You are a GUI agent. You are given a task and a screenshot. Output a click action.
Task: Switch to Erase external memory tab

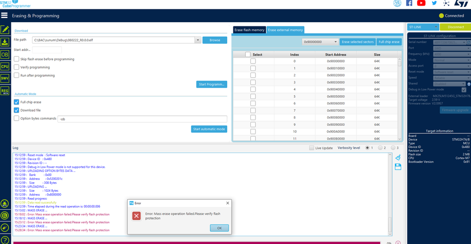click(x=285, y=30)
